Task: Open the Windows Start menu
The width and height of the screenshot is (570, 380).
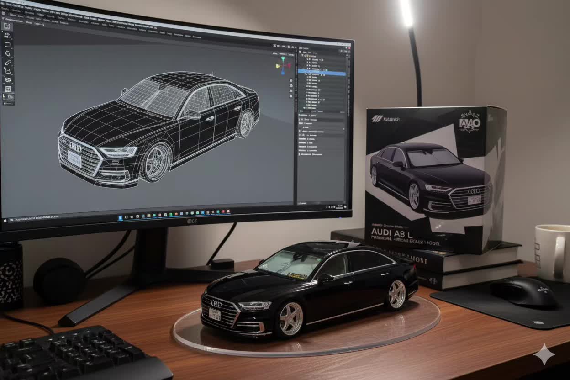Action: (5, 220)
